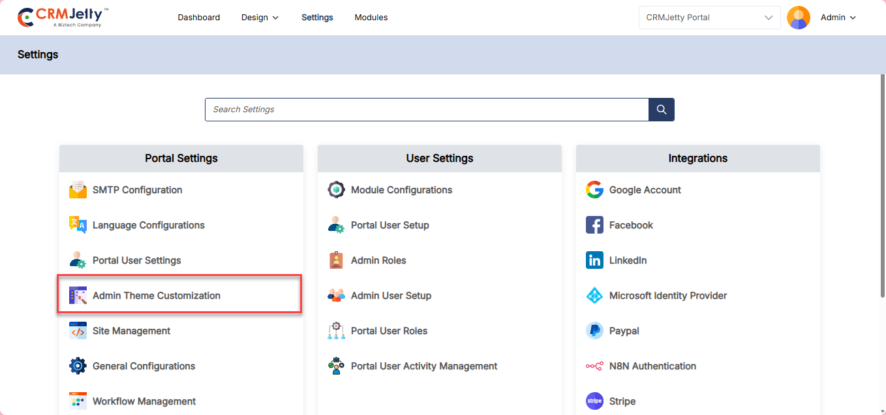The image size is (886, 415).
Task: Click the Language Configurations translate icon
Action: [78, 225]
